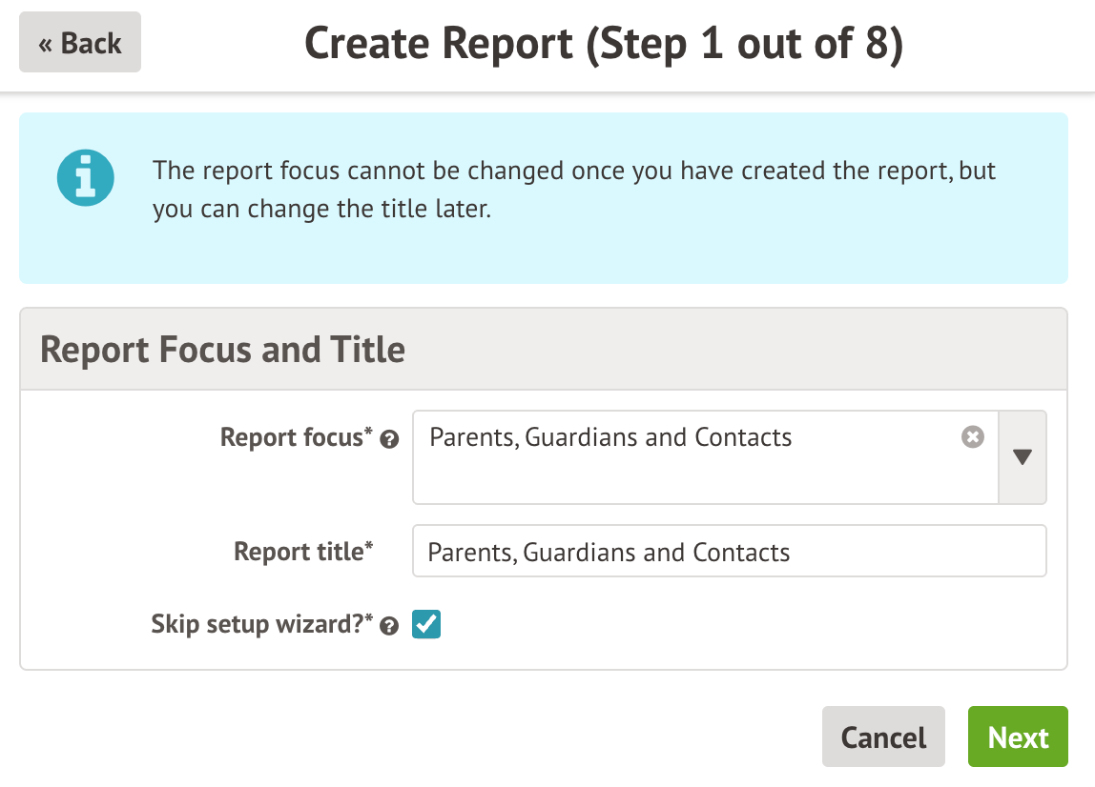
Task: Click the Report focus field label
Action: pyautogui.click(x=292, y=437)
